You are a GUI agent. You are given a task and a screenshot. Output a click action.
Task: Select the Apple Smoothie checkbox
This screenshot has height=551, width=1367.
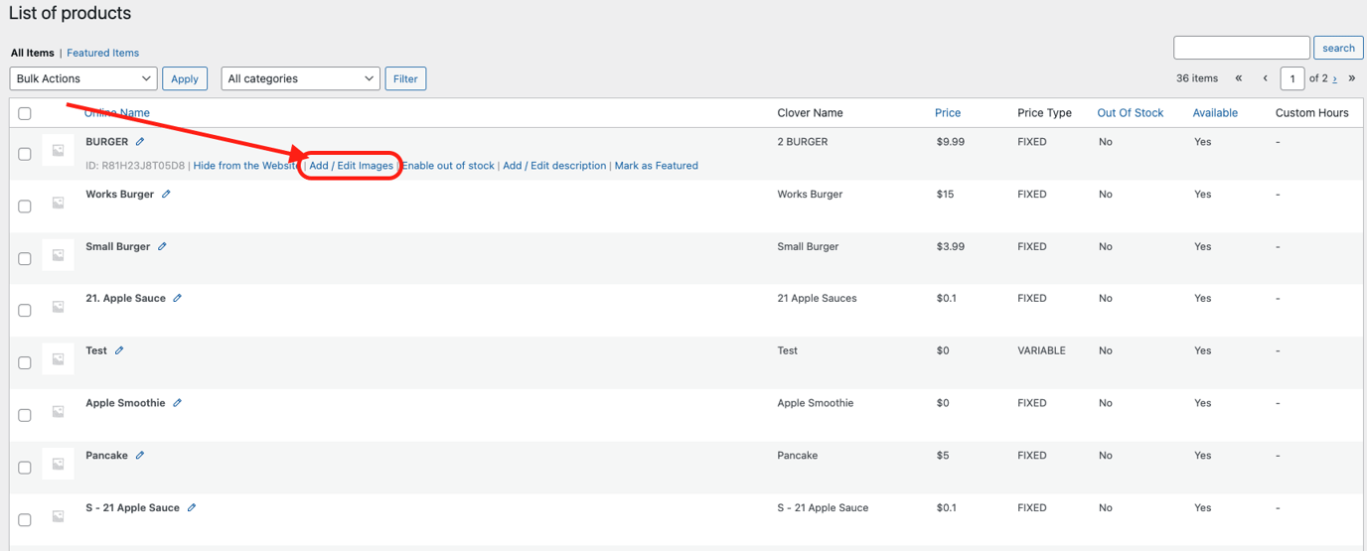coord(25,415)
